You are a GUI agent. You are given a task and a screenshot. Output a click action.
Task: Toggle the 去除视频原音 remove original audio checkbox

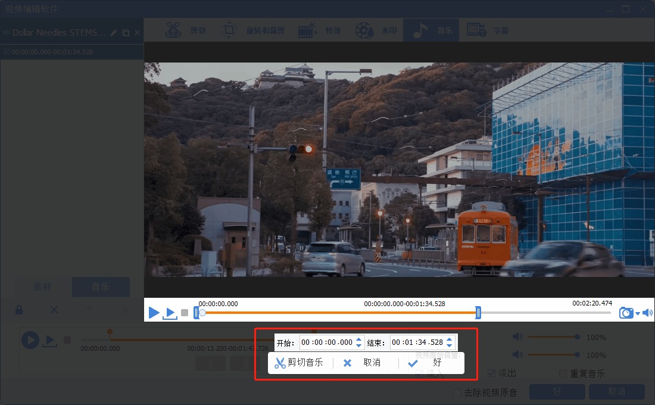point(457,392)
